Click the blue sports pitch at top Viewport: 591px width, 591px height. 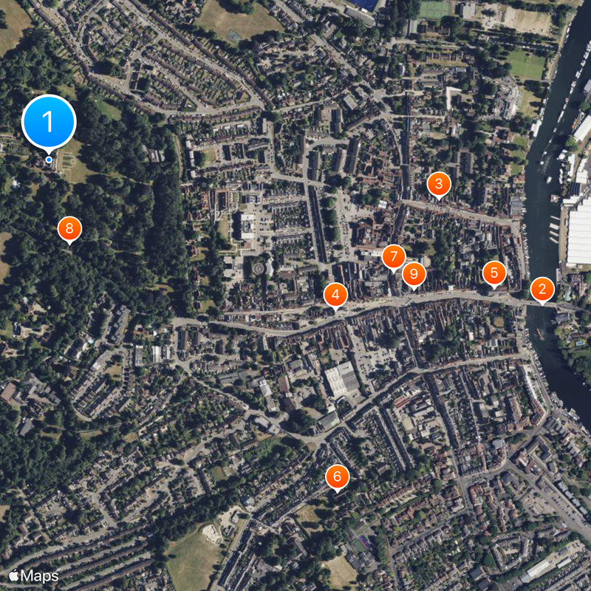click(363, 4)
